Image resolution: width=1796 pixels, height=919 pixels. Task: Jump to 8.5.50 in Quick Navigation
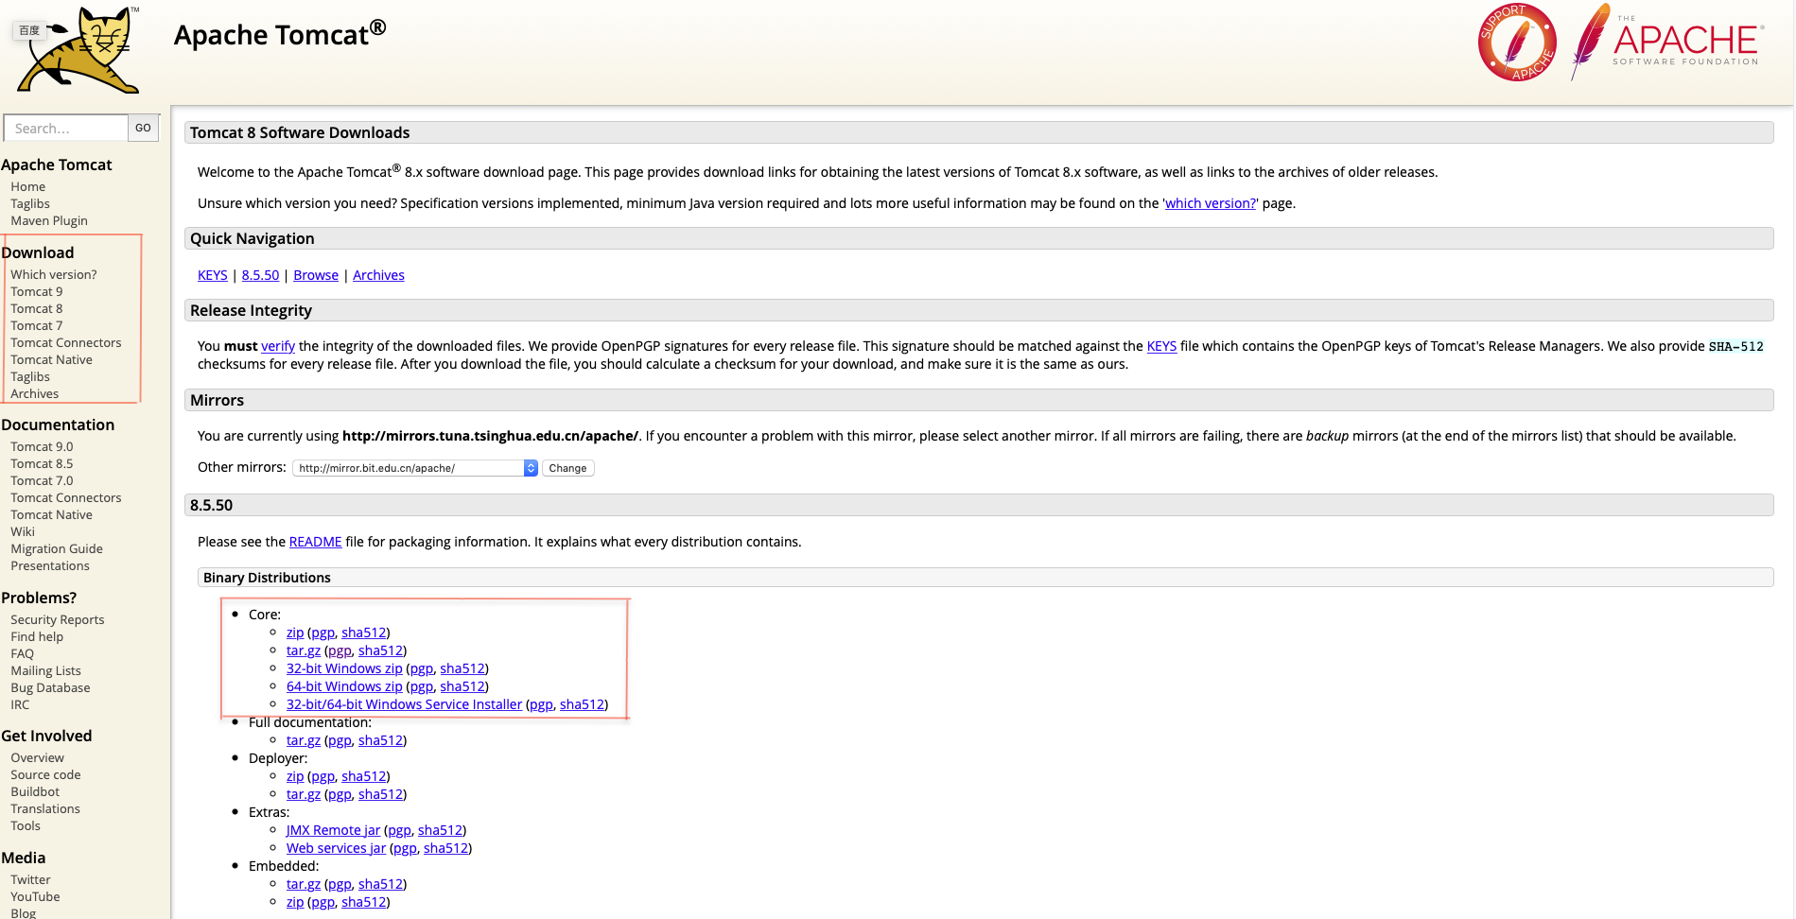[x=260, y=275]
